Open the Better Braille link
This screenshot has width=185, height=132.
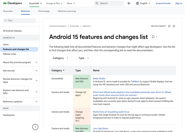click(99, 79)
